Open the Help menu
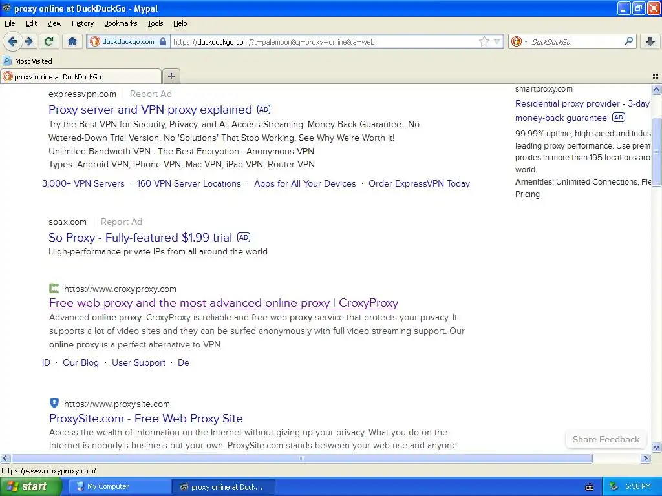Screen dimensions: 662x496 (180, 23)
